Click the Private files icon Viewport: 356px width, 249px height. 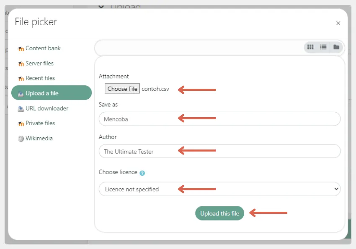pos(21,123)
